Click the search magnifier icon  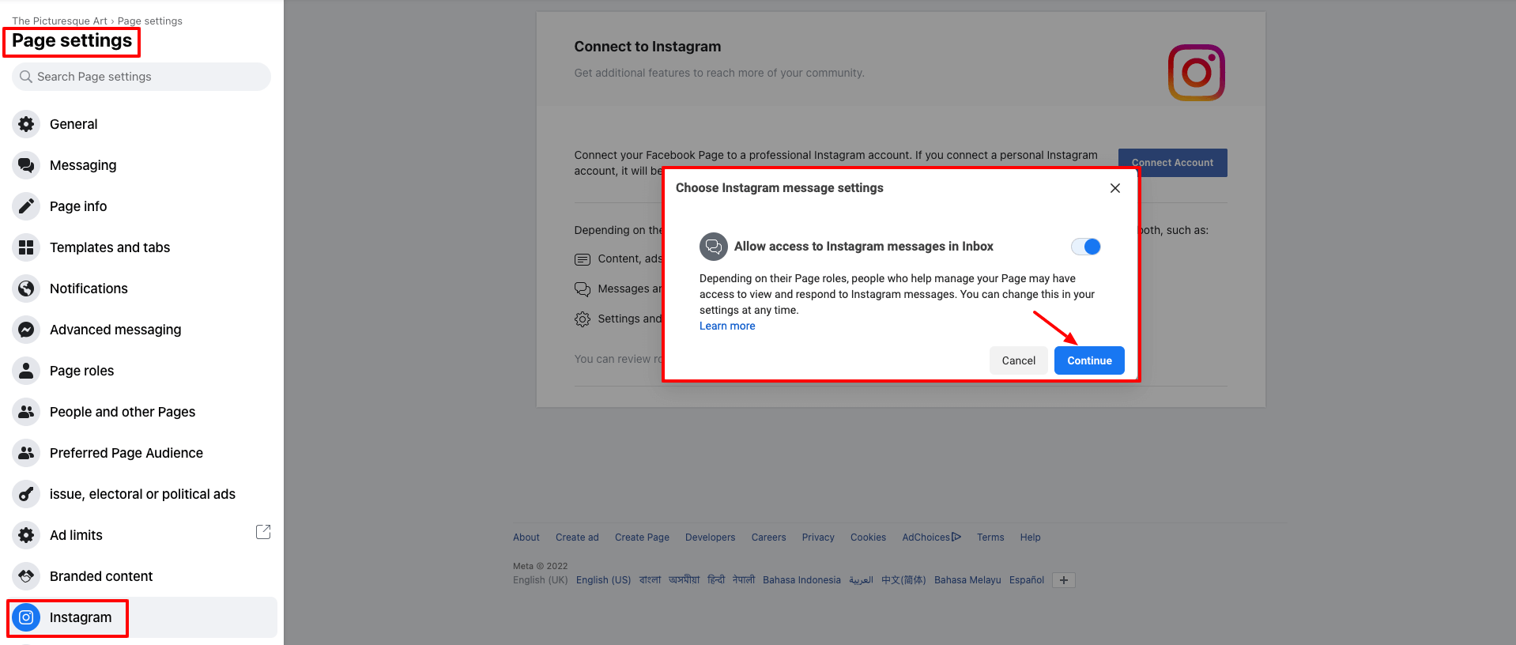click(26, 77)
